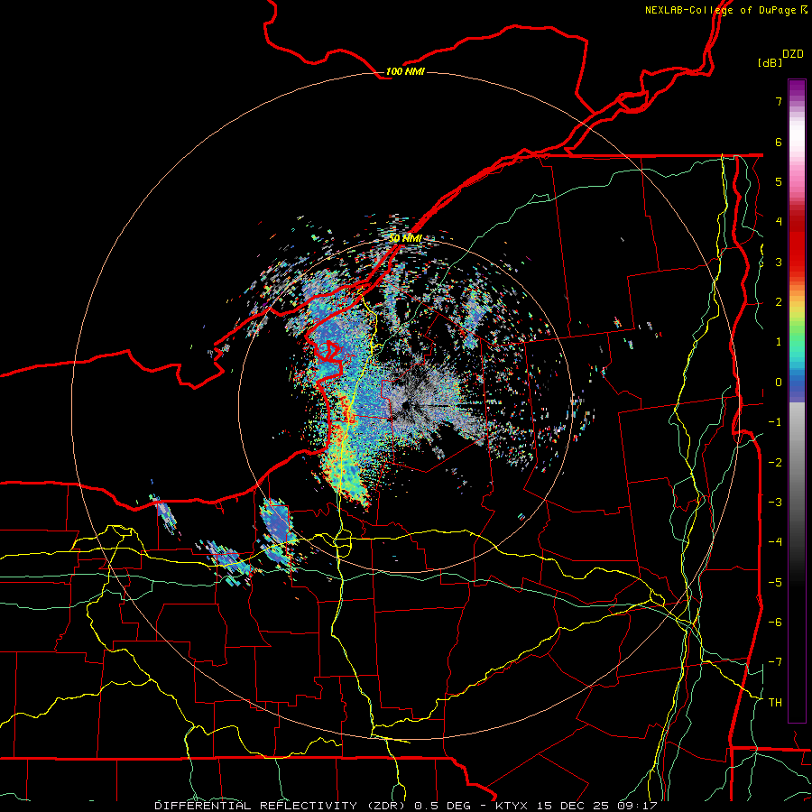Viewport: 812px width, 812px height.
Task: Click the legend value -1 label
Action: tap(775, 422)
